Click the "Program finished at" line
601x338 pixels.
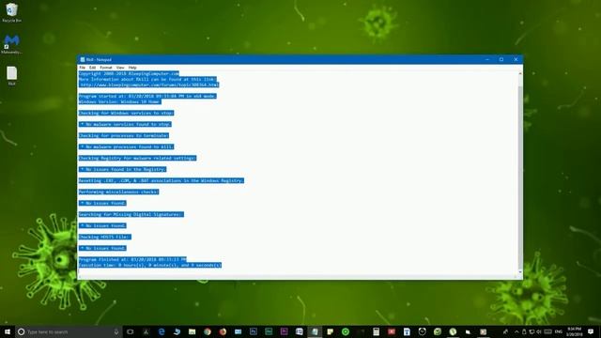tap(132, 259)
